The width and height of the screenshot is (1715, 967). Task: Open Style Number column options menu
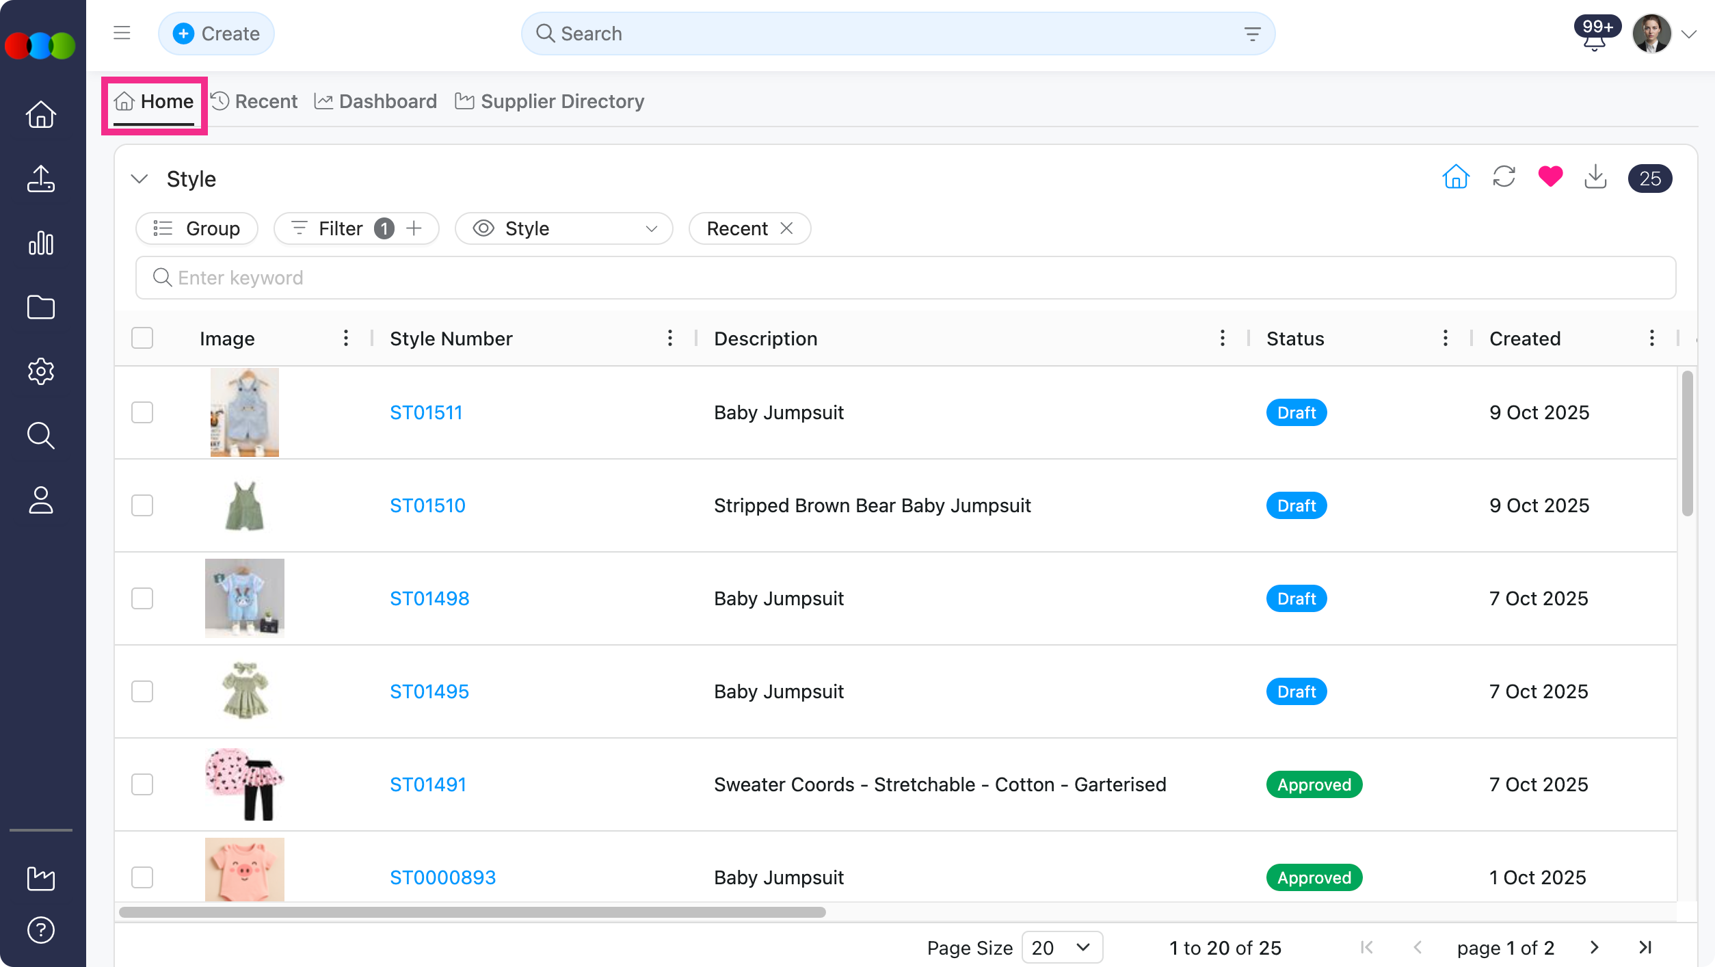(x=669, y=338)
